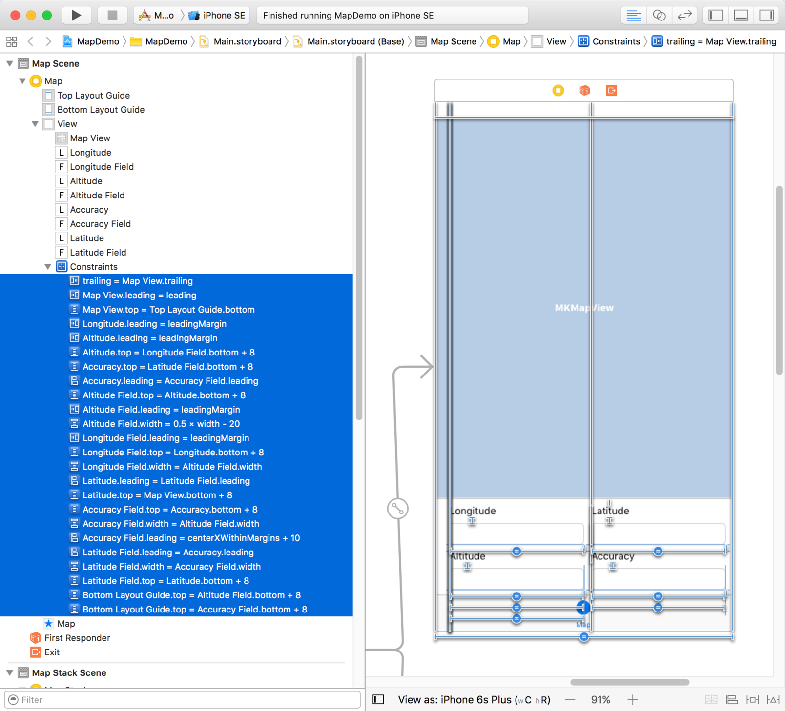Viewport: 785px width, 711px height.
Task: Toggle the Utilities inspector panel
Action: point(766,15)
